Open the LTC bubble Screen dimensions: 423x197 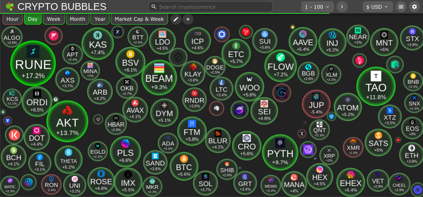221,88
